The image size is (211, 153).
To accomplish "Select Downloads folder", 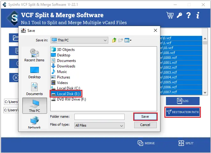I will pyautogui.click(x=63, y=66).
